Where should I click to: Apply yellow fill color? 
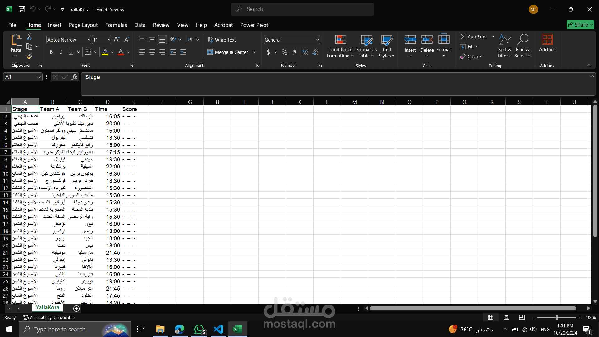coord(105,52)
